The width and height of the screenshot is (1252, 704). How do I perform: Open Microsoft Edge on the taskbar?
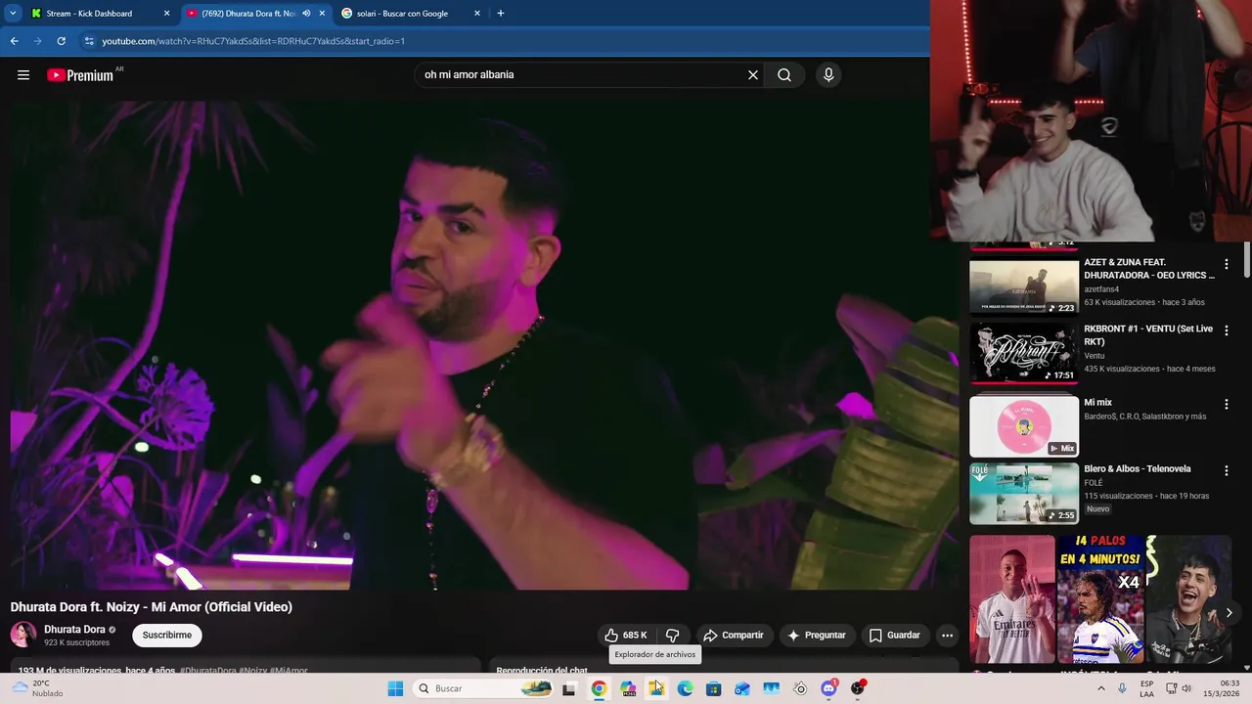pos(685,688)
